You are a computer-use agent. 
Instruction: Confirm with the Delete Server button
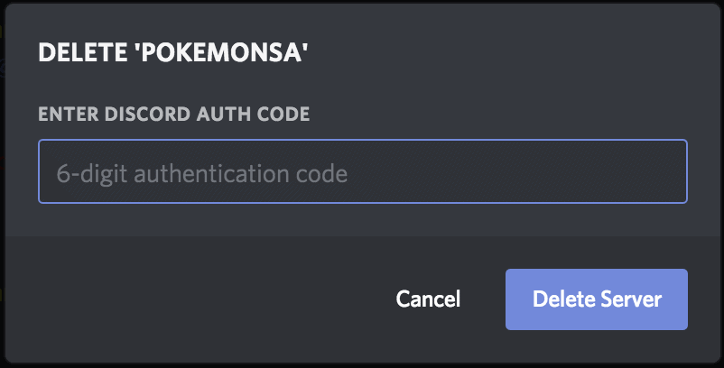[x=597, y=299]
